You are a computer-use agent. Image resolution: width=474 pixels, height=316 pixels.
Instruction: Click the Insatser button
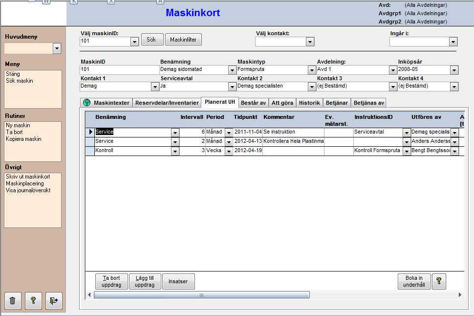tap(178, 281)
